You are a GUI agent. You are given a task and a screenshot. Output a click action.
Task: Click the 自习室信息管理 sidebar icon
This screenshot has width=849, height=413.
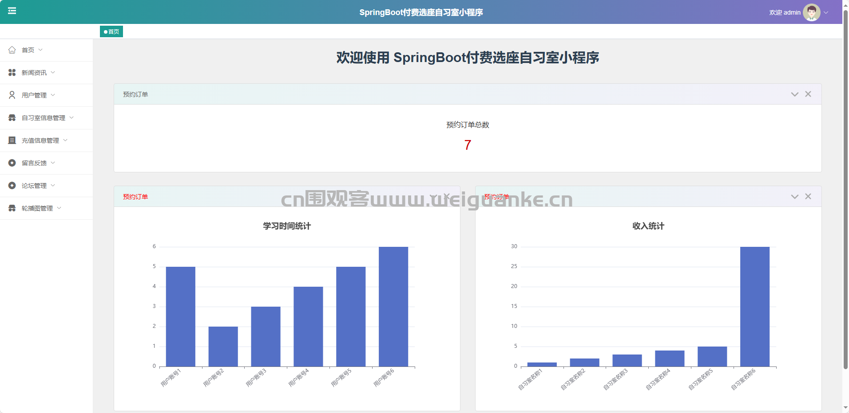pos(12,118)
